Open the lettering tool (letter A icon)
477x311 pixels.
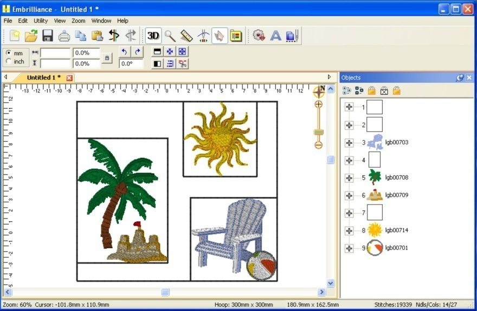(x=276, y=36)
